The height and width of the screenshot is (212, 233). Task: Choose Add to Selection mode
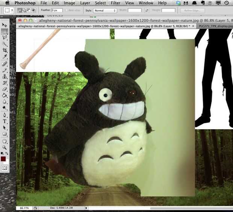[24, 10]
